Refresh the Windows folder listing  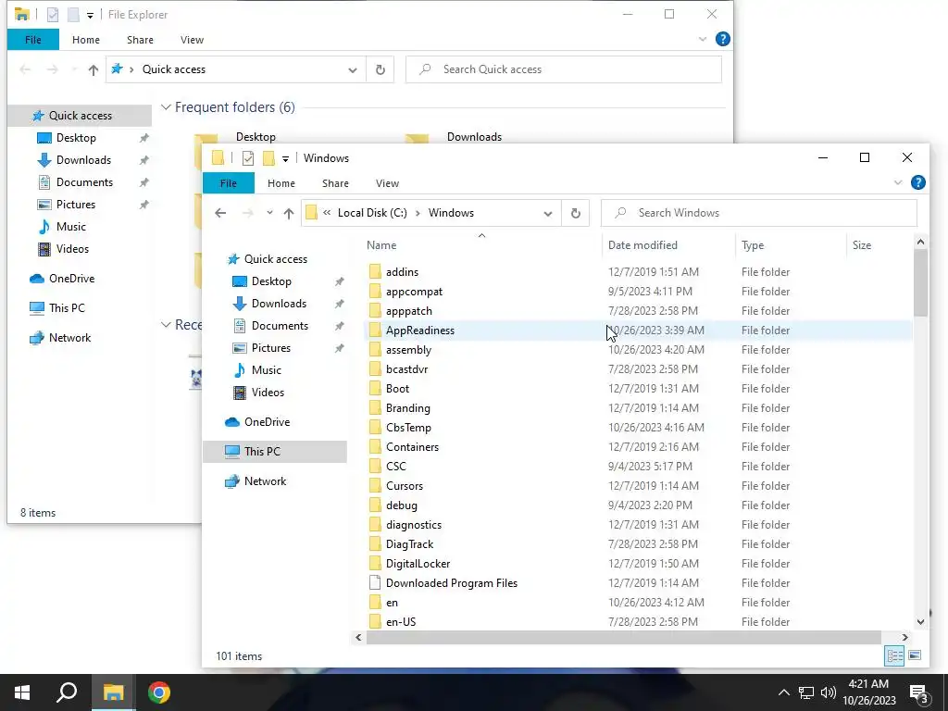click(575, 213)
